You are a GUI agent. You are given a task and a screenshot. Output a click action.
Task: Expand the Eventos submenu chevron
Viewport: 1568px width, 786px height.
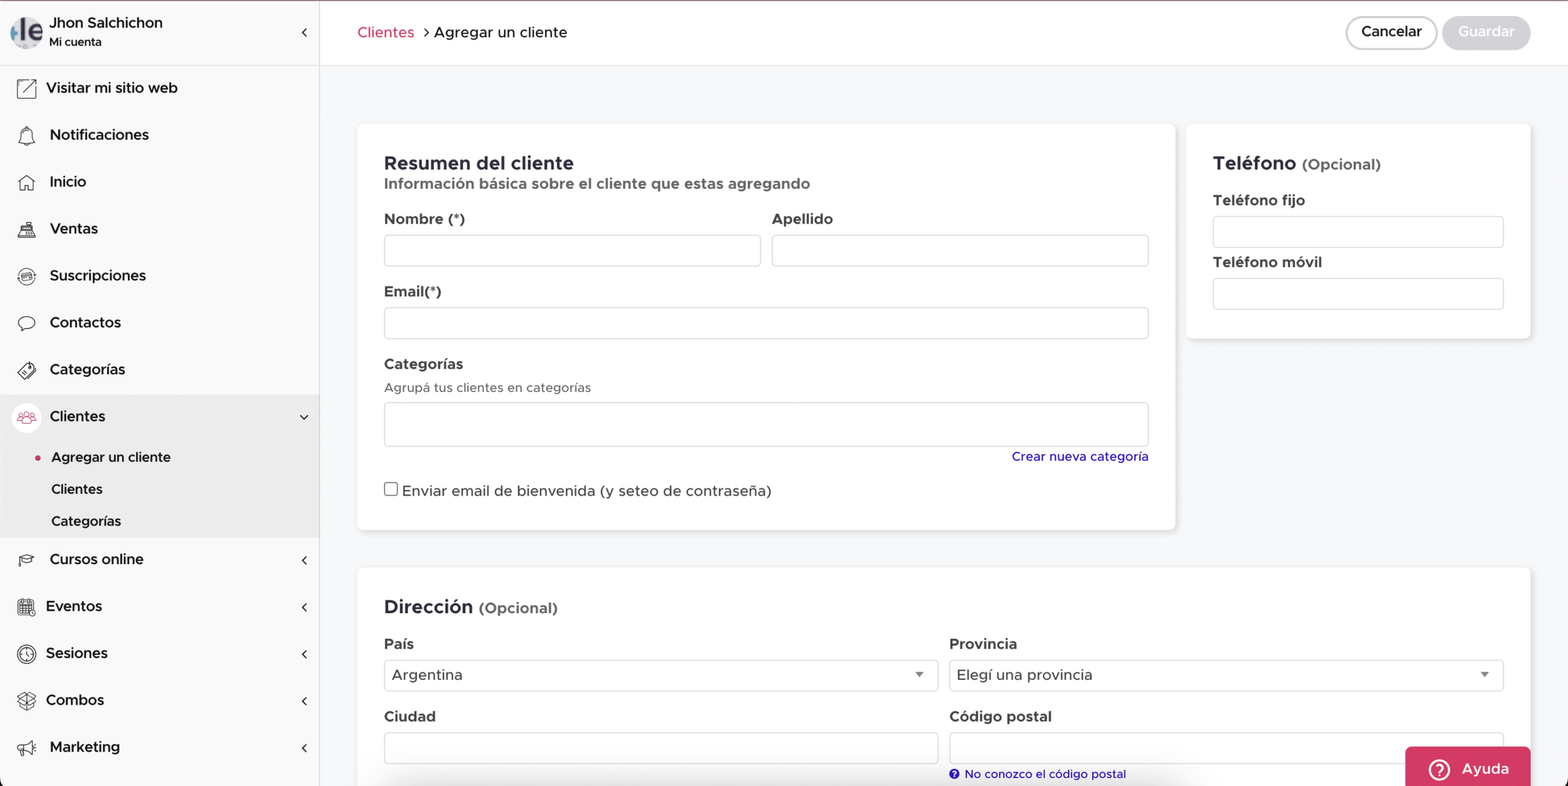click(304, 607)
